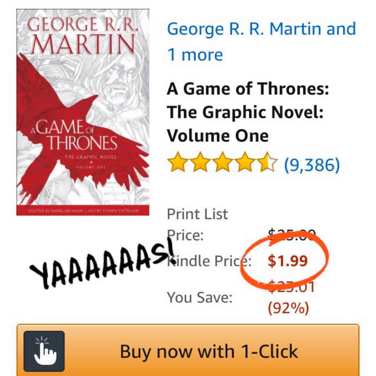Tap the "You Save" label
The image size is (376, 376).
click(199, 297)
